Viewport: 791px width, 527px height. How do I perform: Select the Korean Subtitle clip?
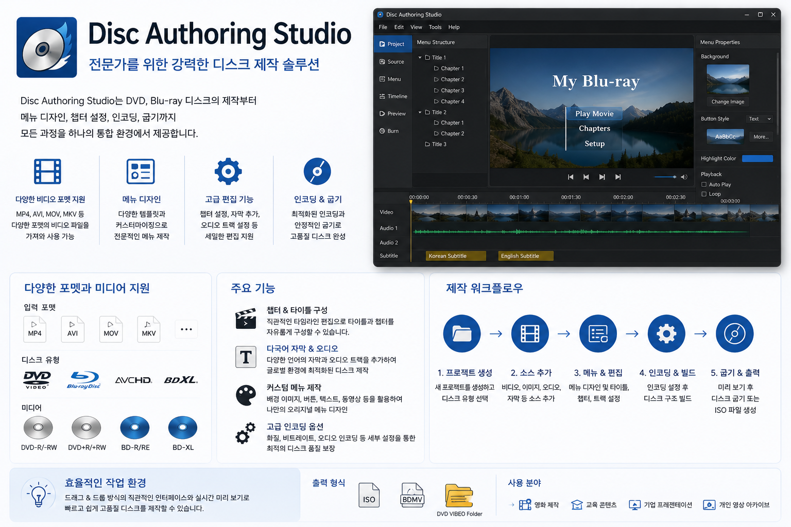456,256
